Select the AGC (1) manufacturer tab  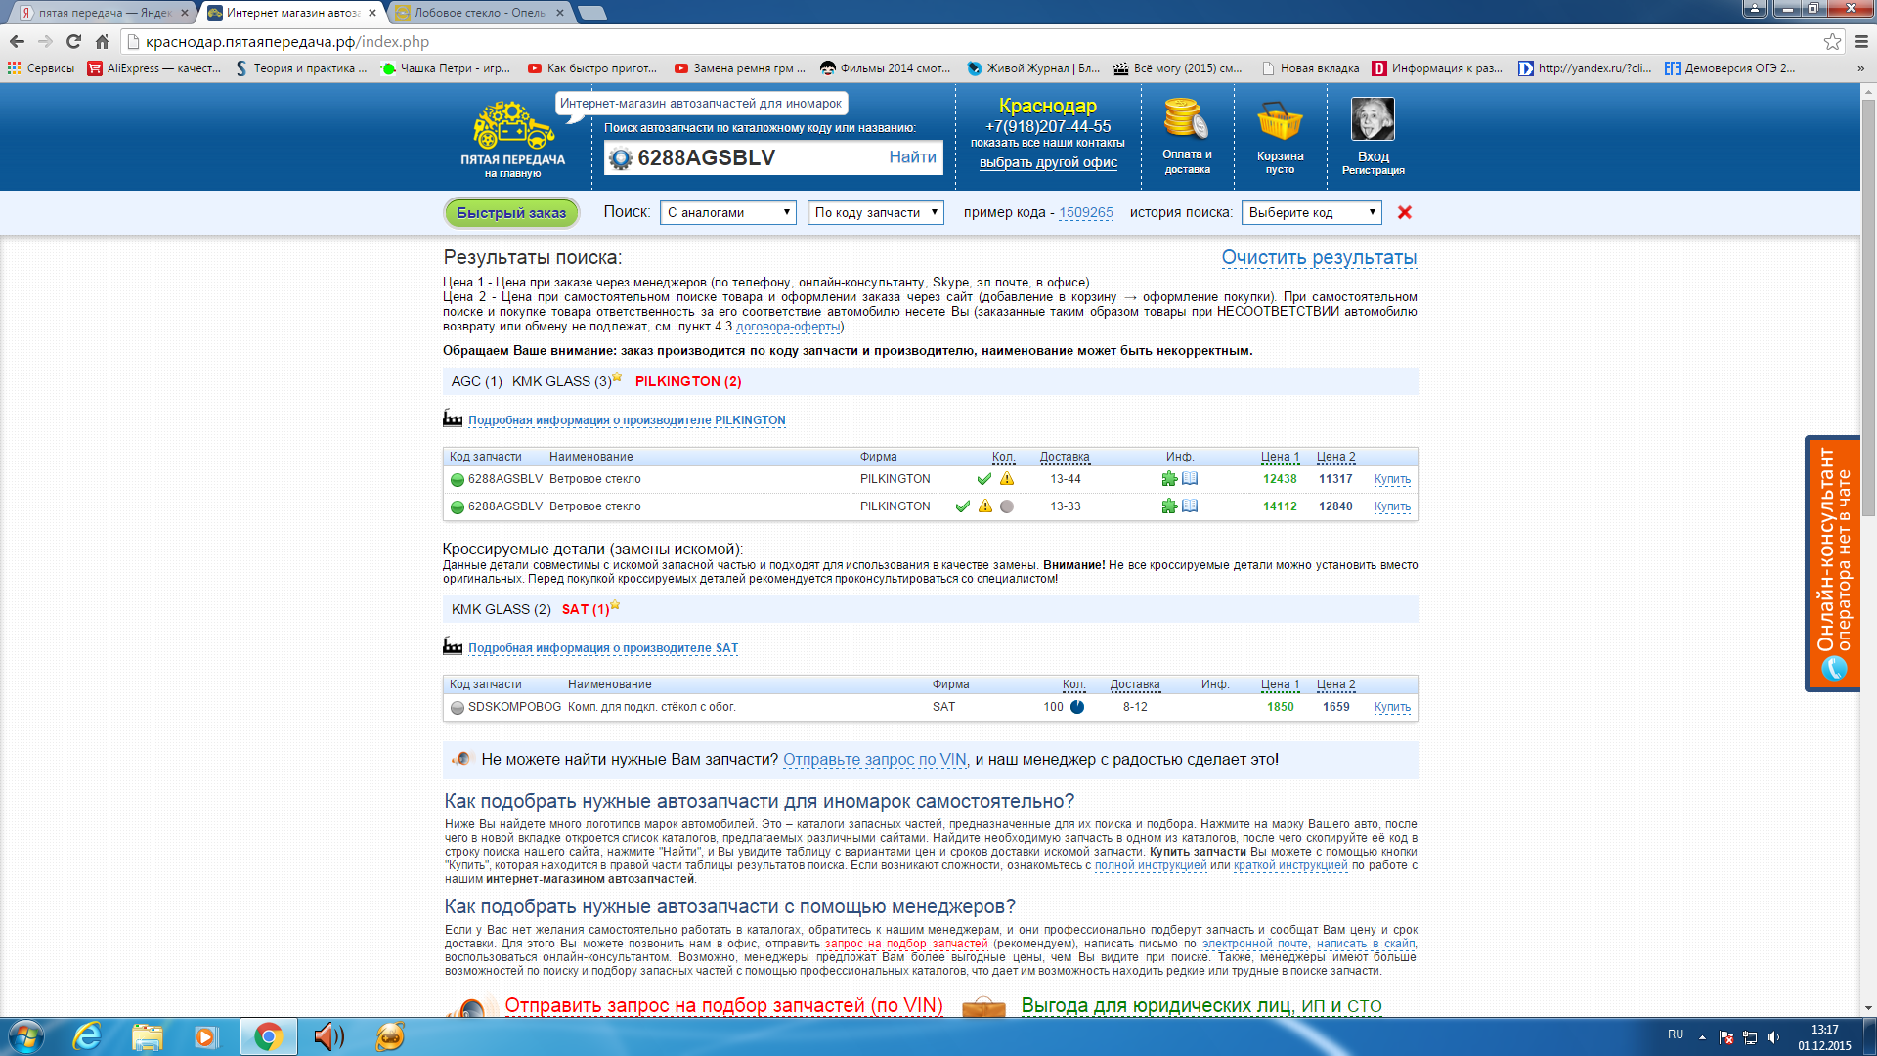[476, 381]
